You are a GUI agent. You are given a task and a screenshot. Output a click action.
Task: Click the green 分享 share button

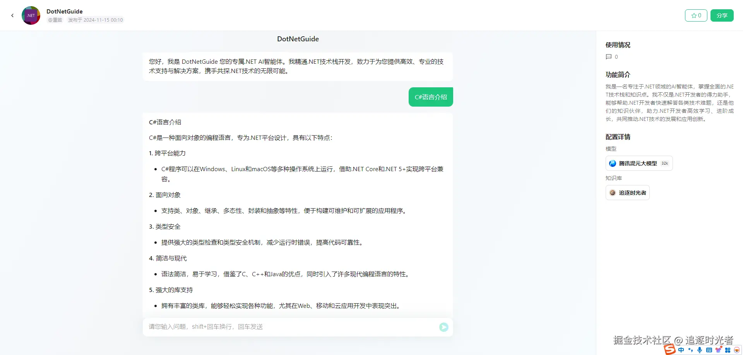click(722, 15)
